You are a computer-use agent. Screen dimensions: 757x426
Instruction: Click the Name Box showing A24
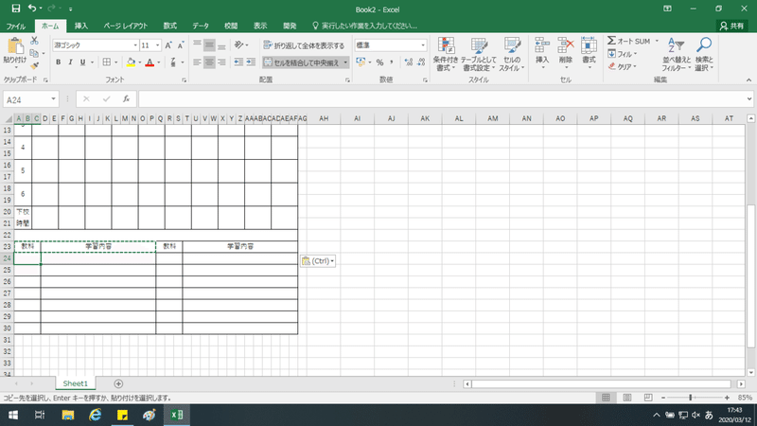(31, 99)
